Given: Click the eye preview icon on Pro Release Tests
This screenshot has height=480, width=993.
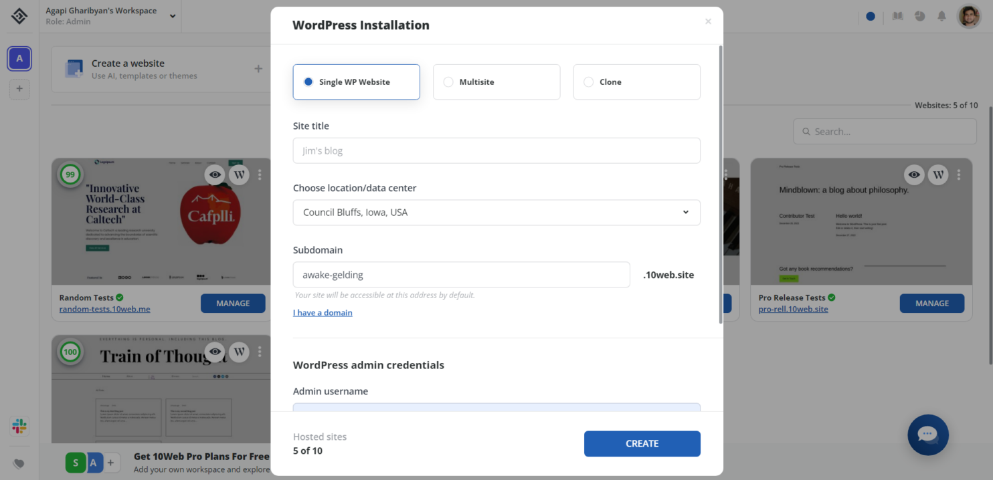Looking at the screenshot, I should 914,174.
